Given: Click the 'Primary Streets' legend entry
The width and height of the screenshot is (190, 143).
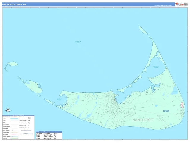Looking at the screenshot, I should tap(5, 125).
